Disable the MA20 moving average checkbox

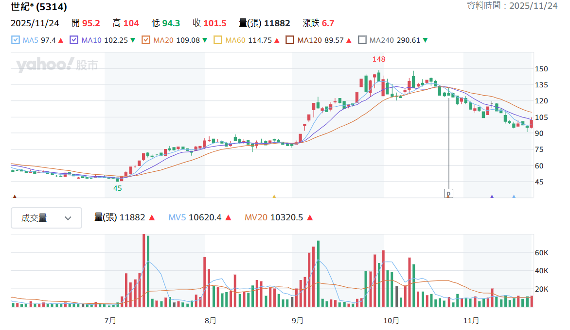[146, 40]
